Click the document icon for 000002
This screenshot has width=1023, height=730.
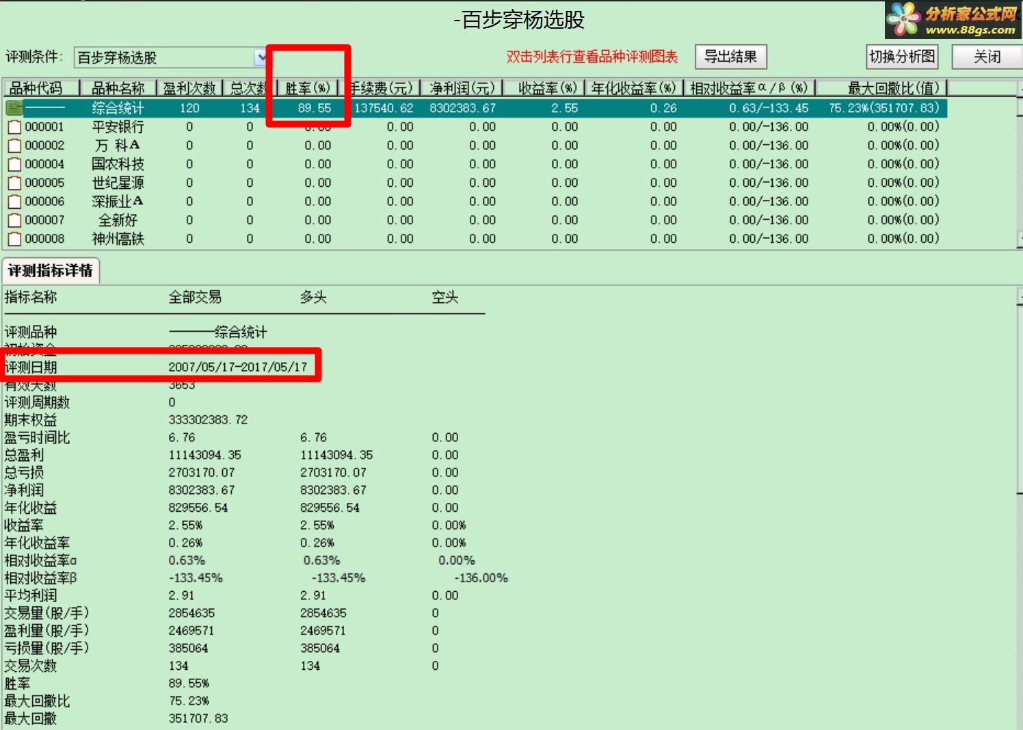coord(14,145)
